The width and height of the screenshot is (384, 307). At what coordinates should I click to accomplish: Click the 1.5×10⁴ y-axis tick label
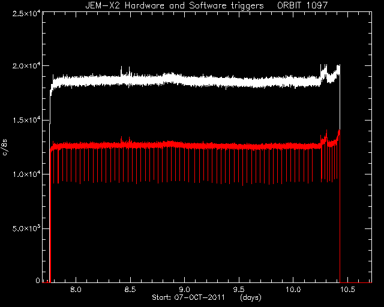[26, 120]
